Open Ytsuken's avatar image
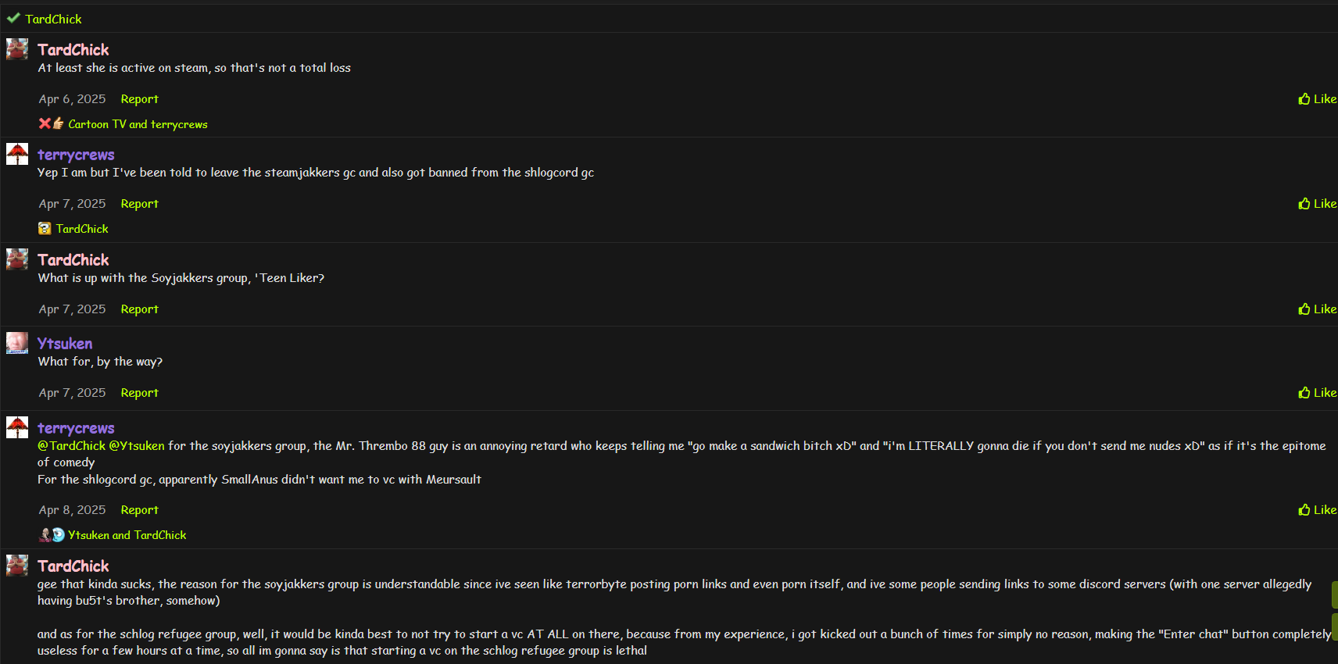Screen dimensions: 1338x664 [x=17, y=343]
